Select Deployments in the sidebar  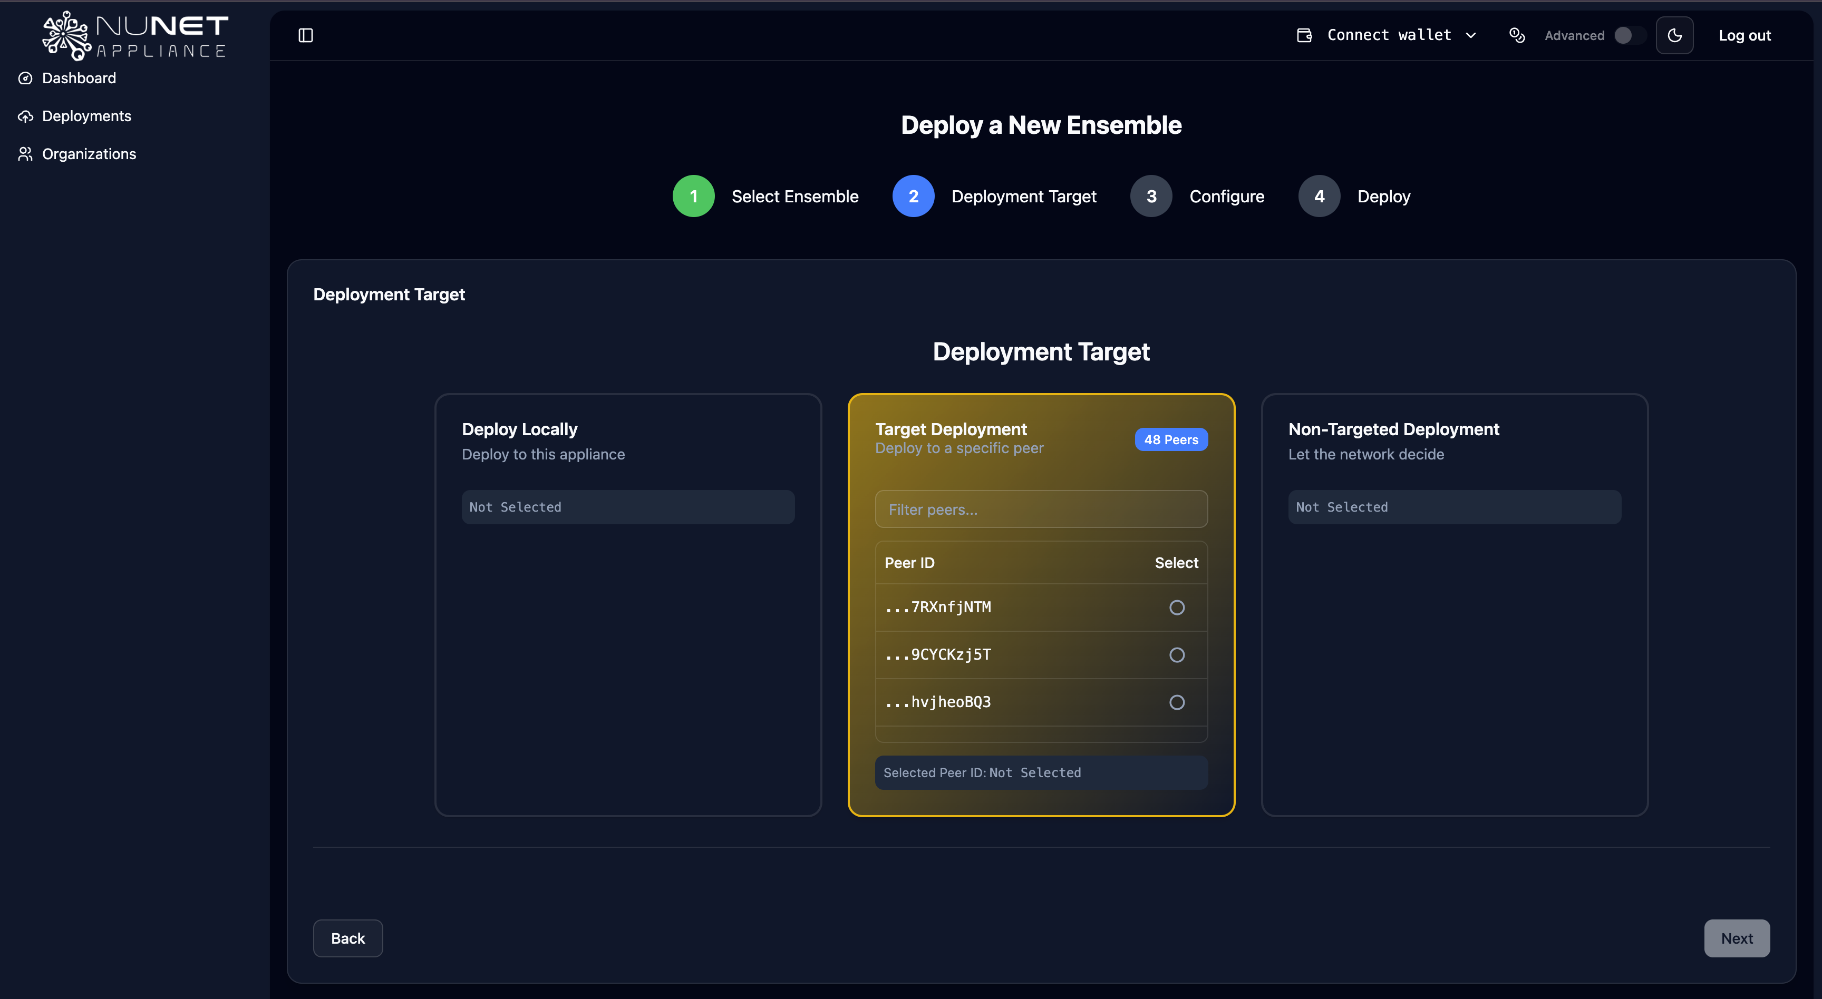point(86,115)
